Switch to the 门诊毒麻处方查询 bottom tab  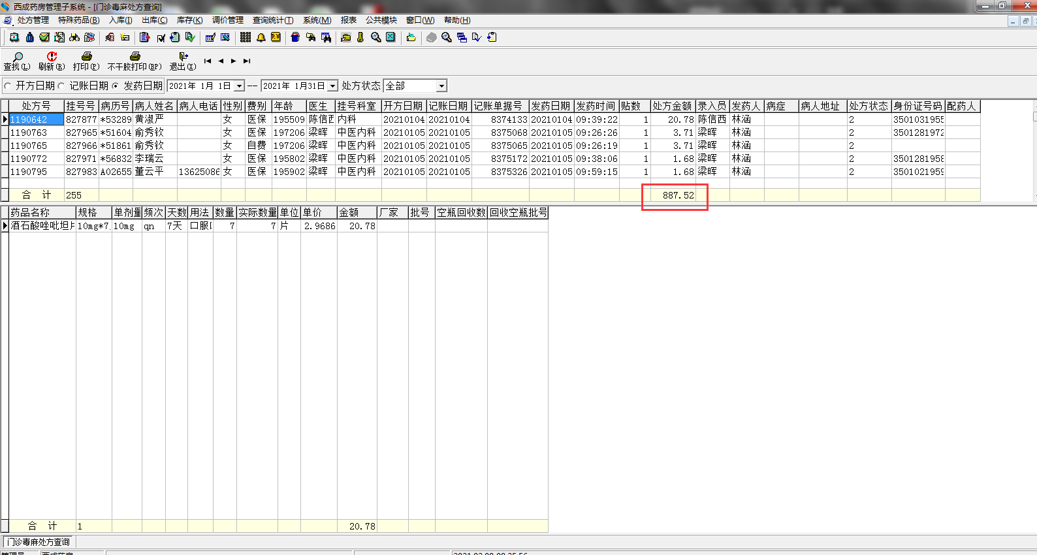tap(39, 542)
